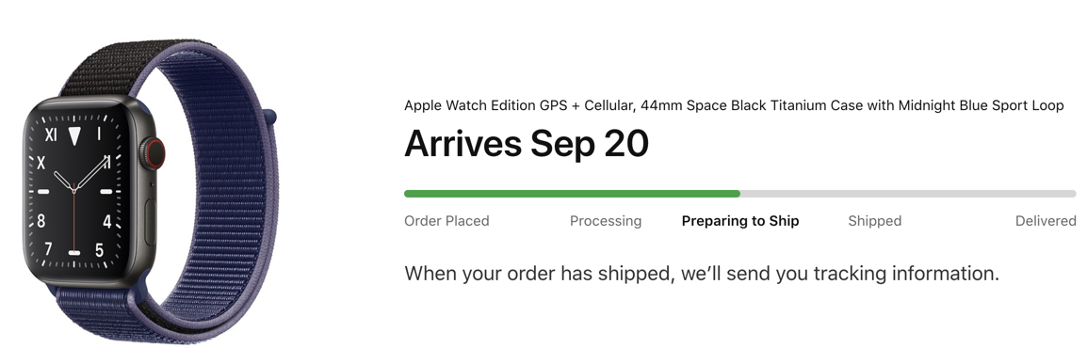Click the green filled progress bar
This screenshot has width=1087, height=348.
click(x=572, y=194)
